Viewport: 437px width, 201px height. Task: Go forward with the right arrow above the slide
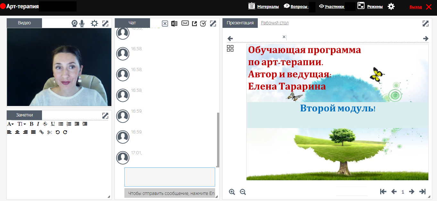click(x=426, y=39)
